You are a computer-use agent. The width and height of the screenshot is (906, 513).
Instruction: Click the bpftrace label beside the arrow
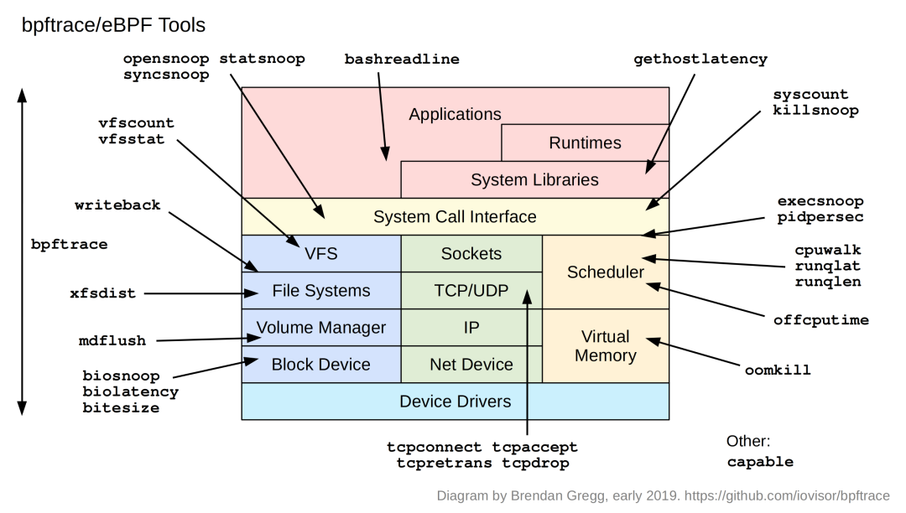tap(69, 244)
